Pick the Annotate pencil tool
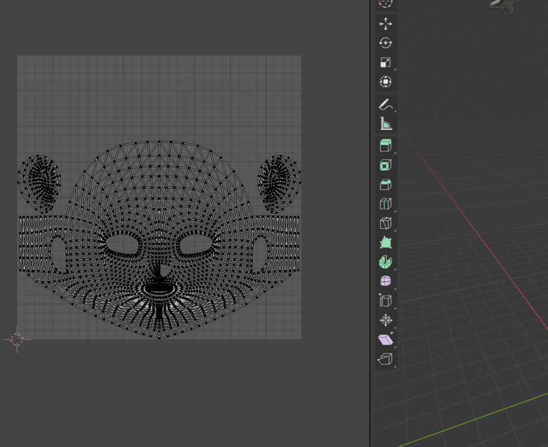Viewport: 548px width, 447px height. coord(386,105)
